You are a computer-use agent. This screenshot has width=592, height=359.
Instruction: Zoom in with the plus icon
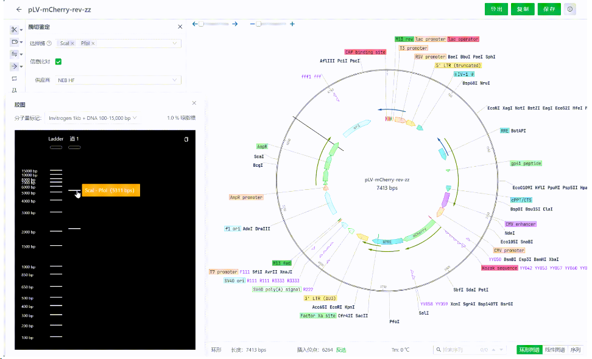click(x=292, y=24)
